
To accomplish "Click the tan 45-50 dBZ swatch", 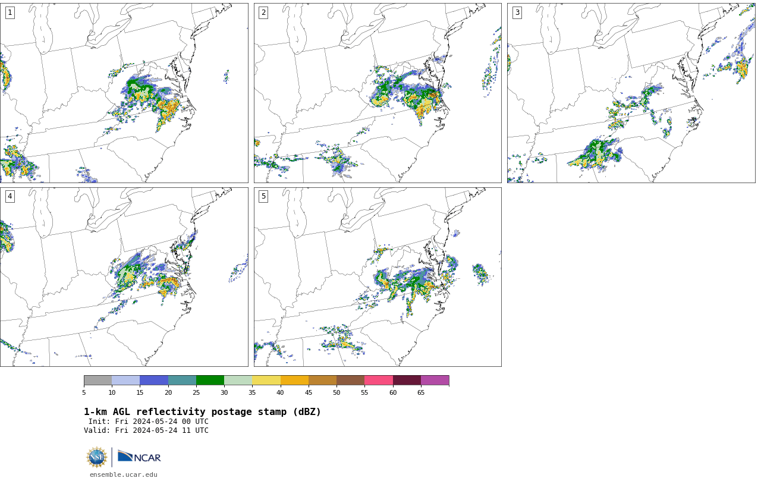I will pos(322,381).
